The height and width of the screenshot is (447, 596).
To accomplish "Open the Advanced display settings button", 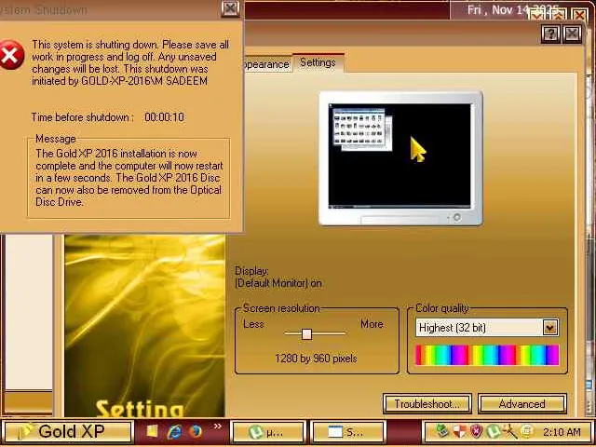I will click(522, 403).
